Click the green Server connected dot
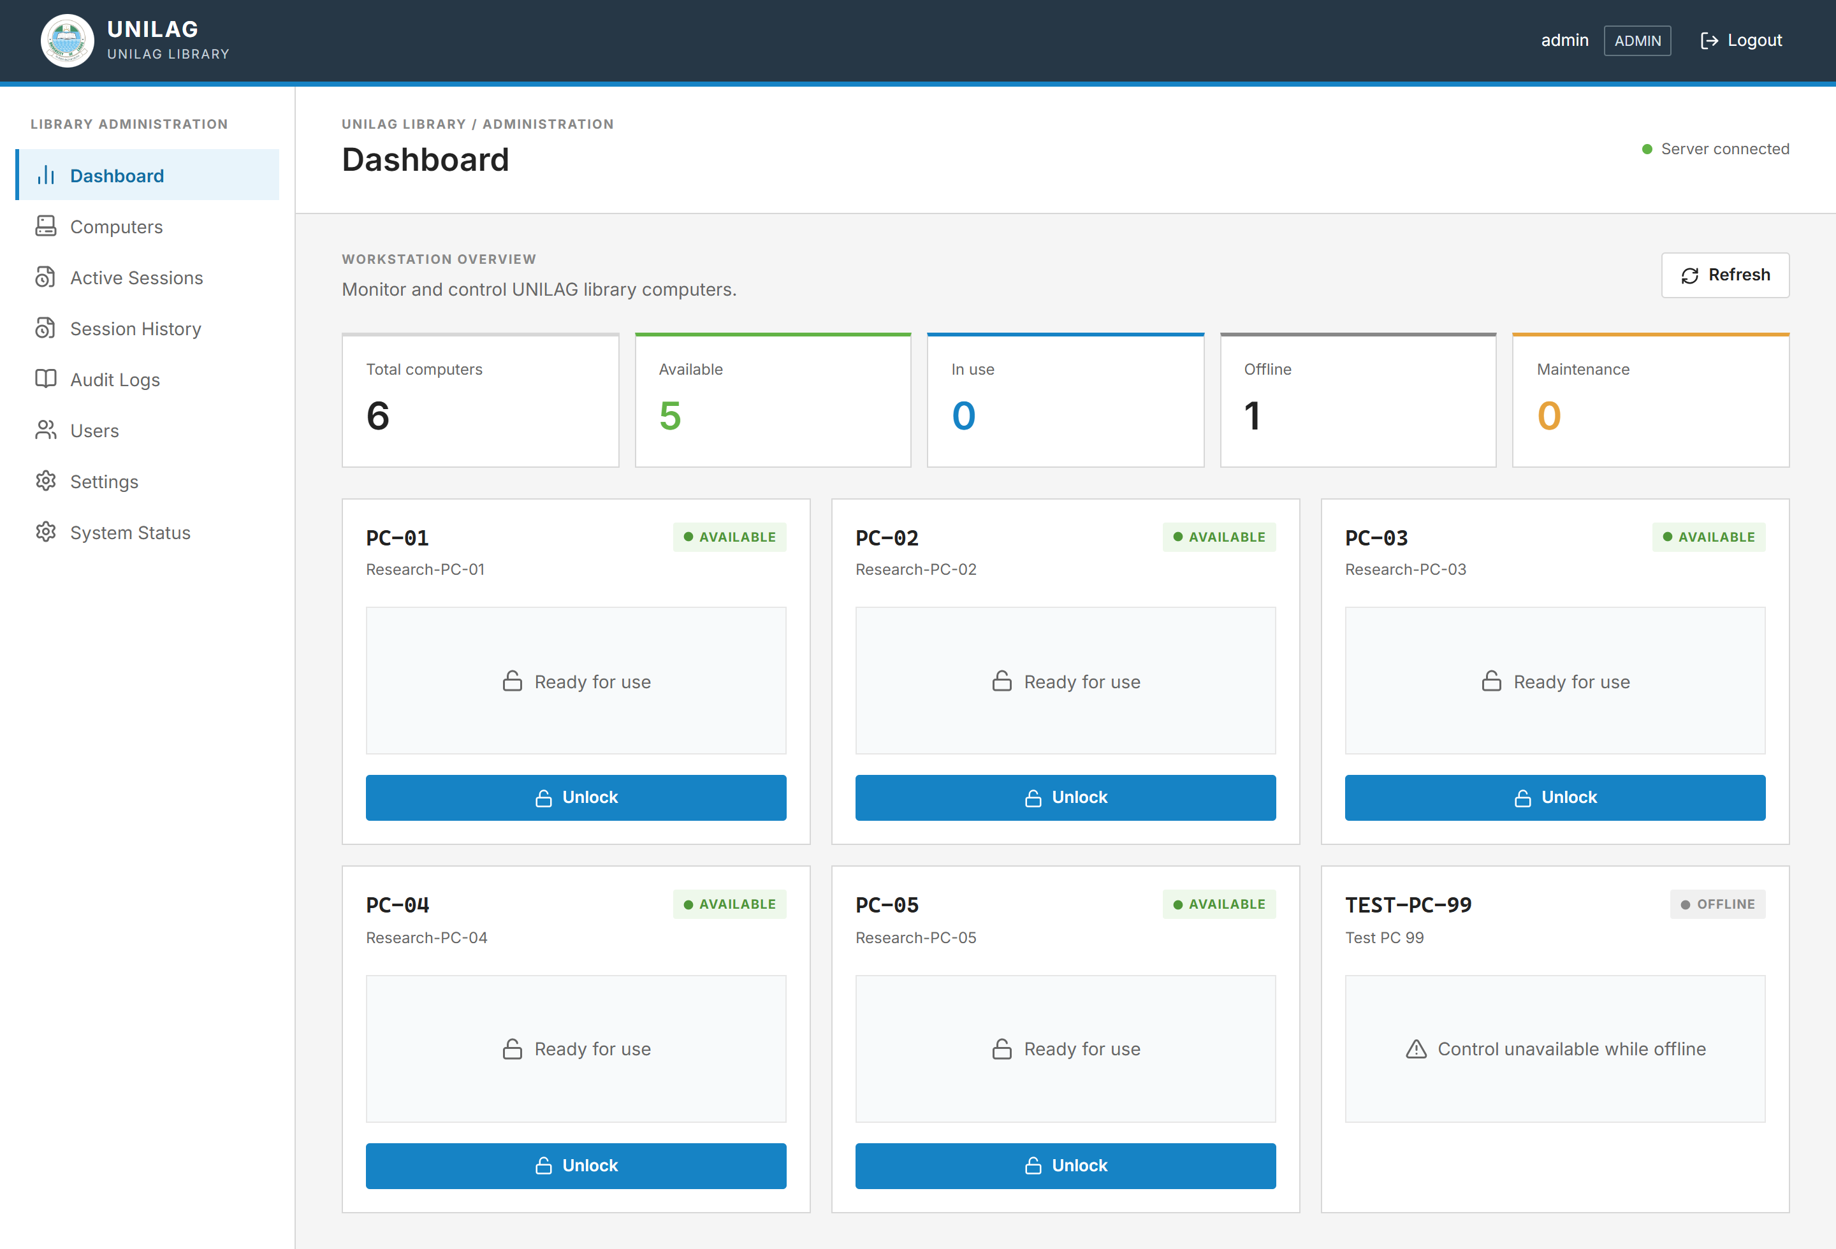The image size is (1836, 1249). click(1647, 149)
